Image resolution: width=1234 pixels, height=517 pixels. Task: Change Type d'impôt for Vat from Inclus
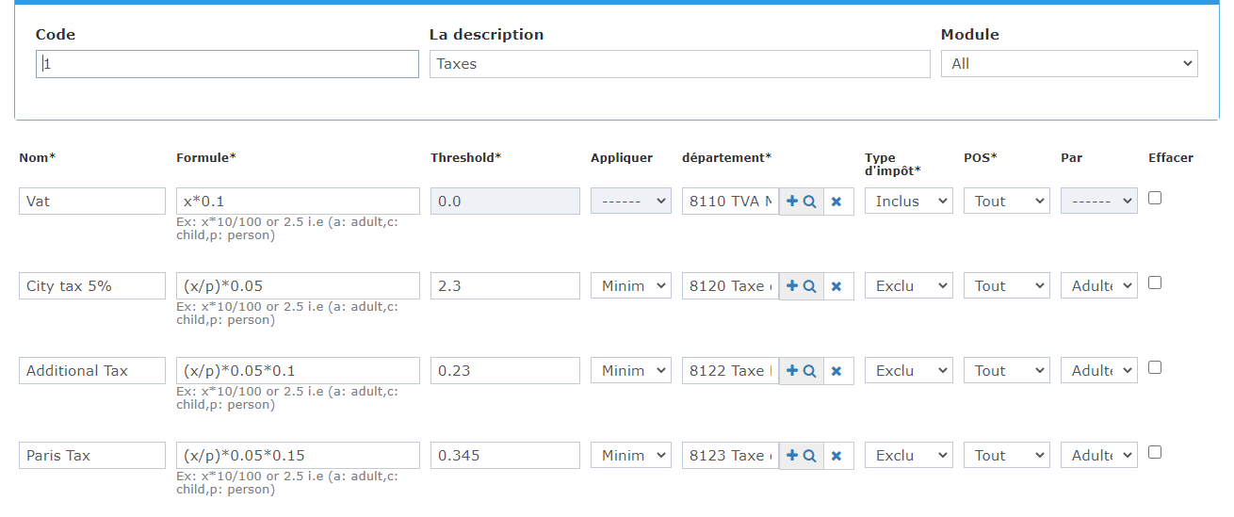(909, 202)
